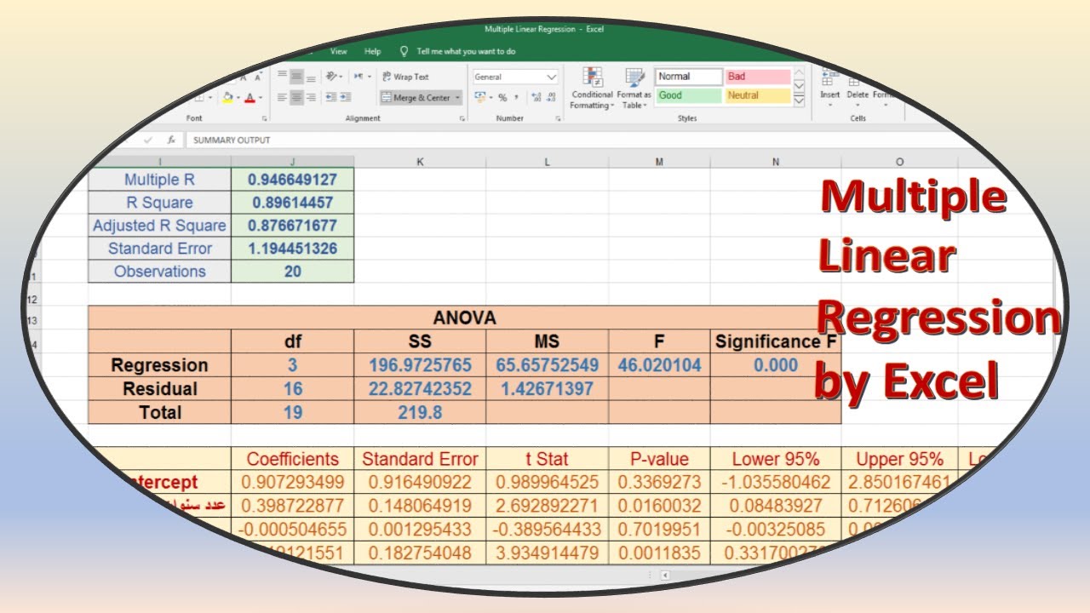Align text to the left
The width and height of the screenshot is (1090, 613).
click(282, 98)
